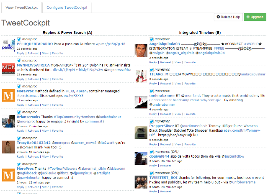Click Twitter bird icon above PELUQUERIAPARDO tweet
268x194 pixels.
pos(19,39)
